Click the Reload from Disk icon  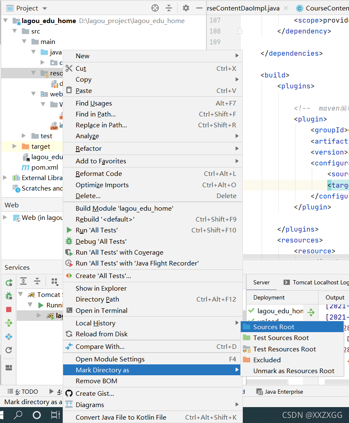(69, 334)
